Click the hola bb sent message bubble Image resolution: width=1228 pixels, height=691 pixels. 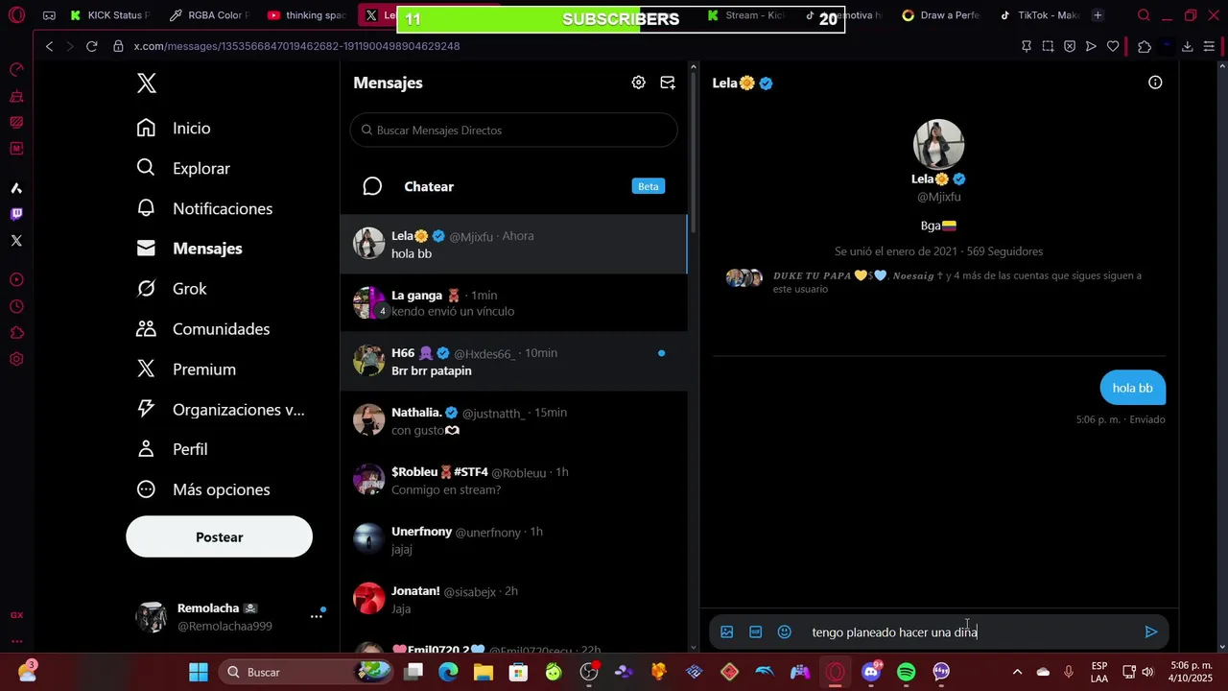pos(1132,388)
